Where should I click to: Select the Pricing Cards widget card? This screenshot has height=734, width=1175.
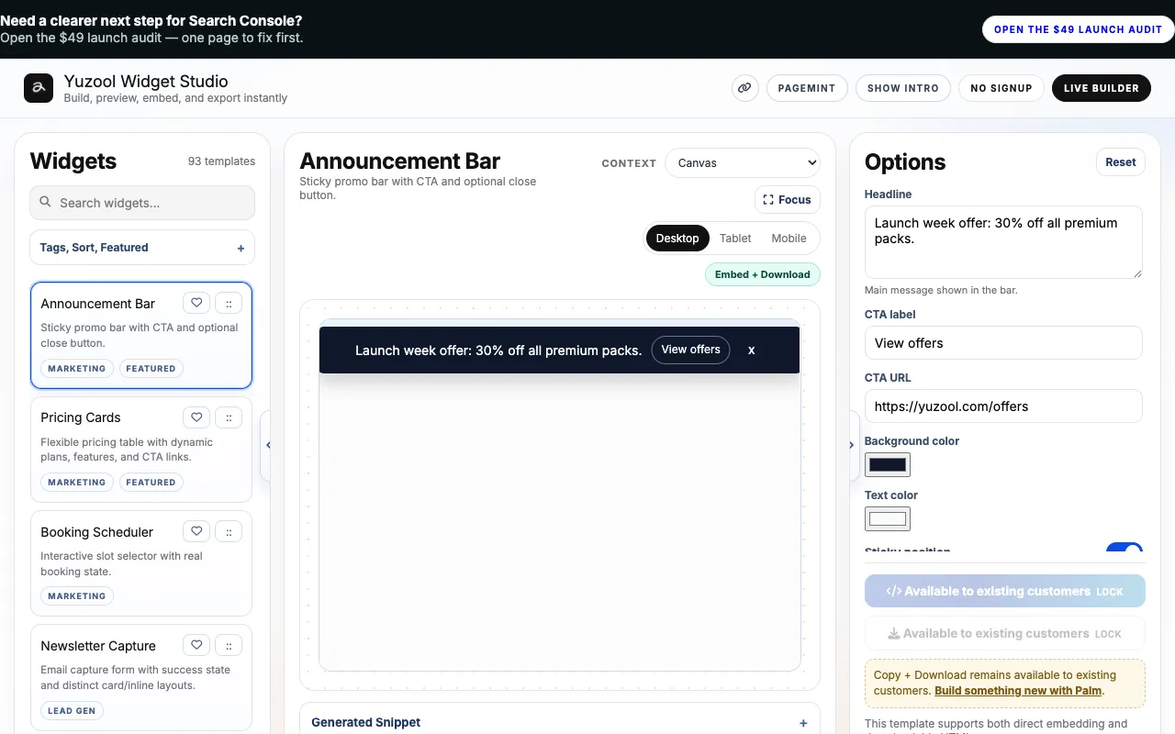(x=141, y=450)
